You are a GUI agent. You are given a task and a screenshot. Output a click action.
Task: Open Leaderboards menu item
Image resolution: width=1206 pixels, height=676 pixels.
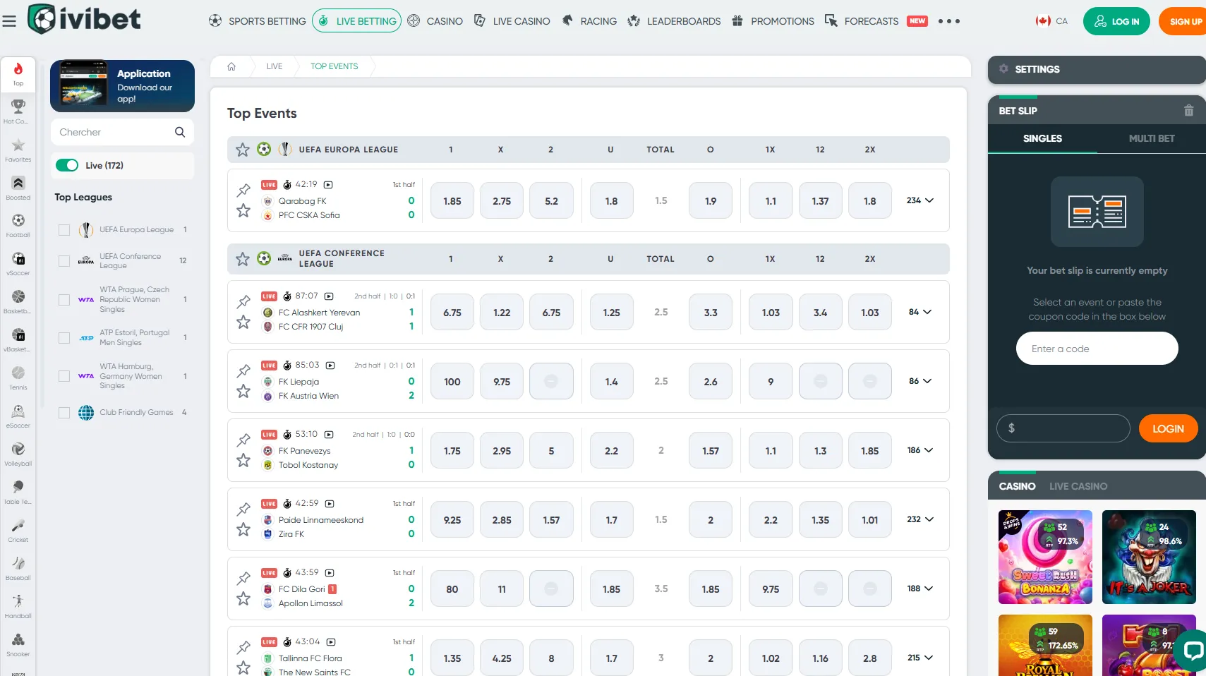point(674,21)
